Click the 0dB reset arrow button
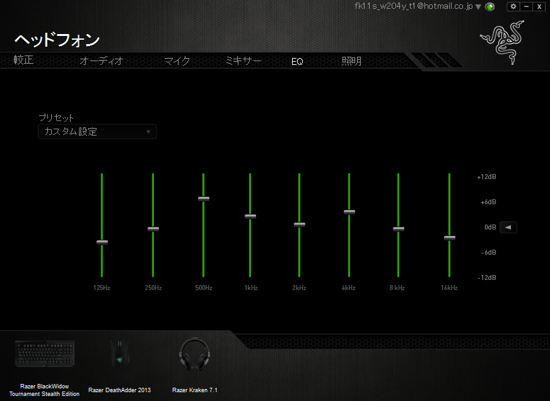The image size is (550, 401). coord(508,227)
